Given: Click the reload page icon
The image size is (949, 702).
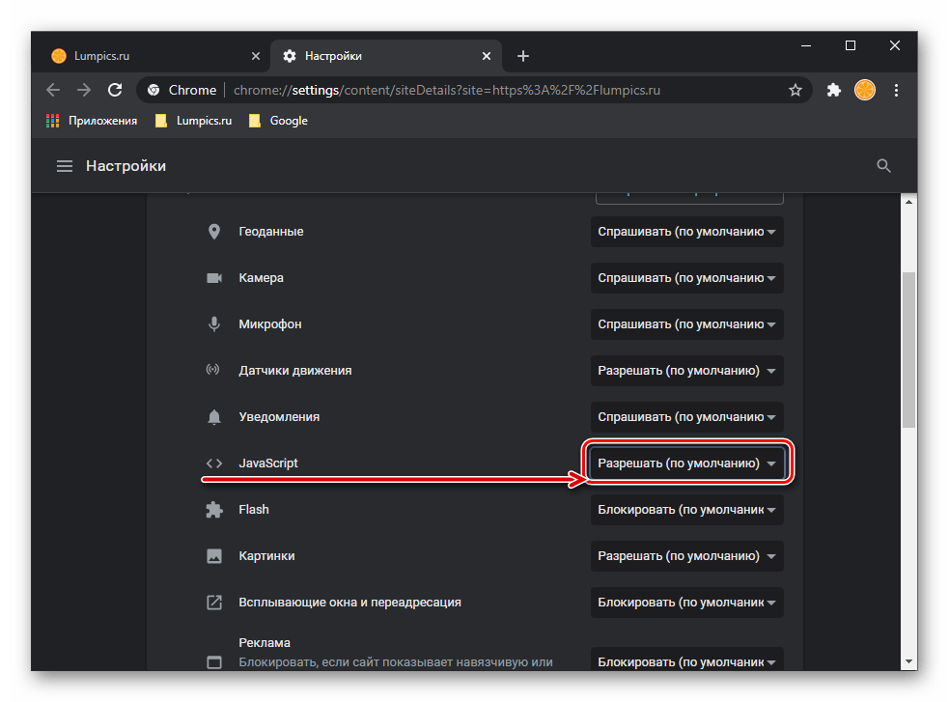Looking at the screenshot, I should (x=115, y=90).
